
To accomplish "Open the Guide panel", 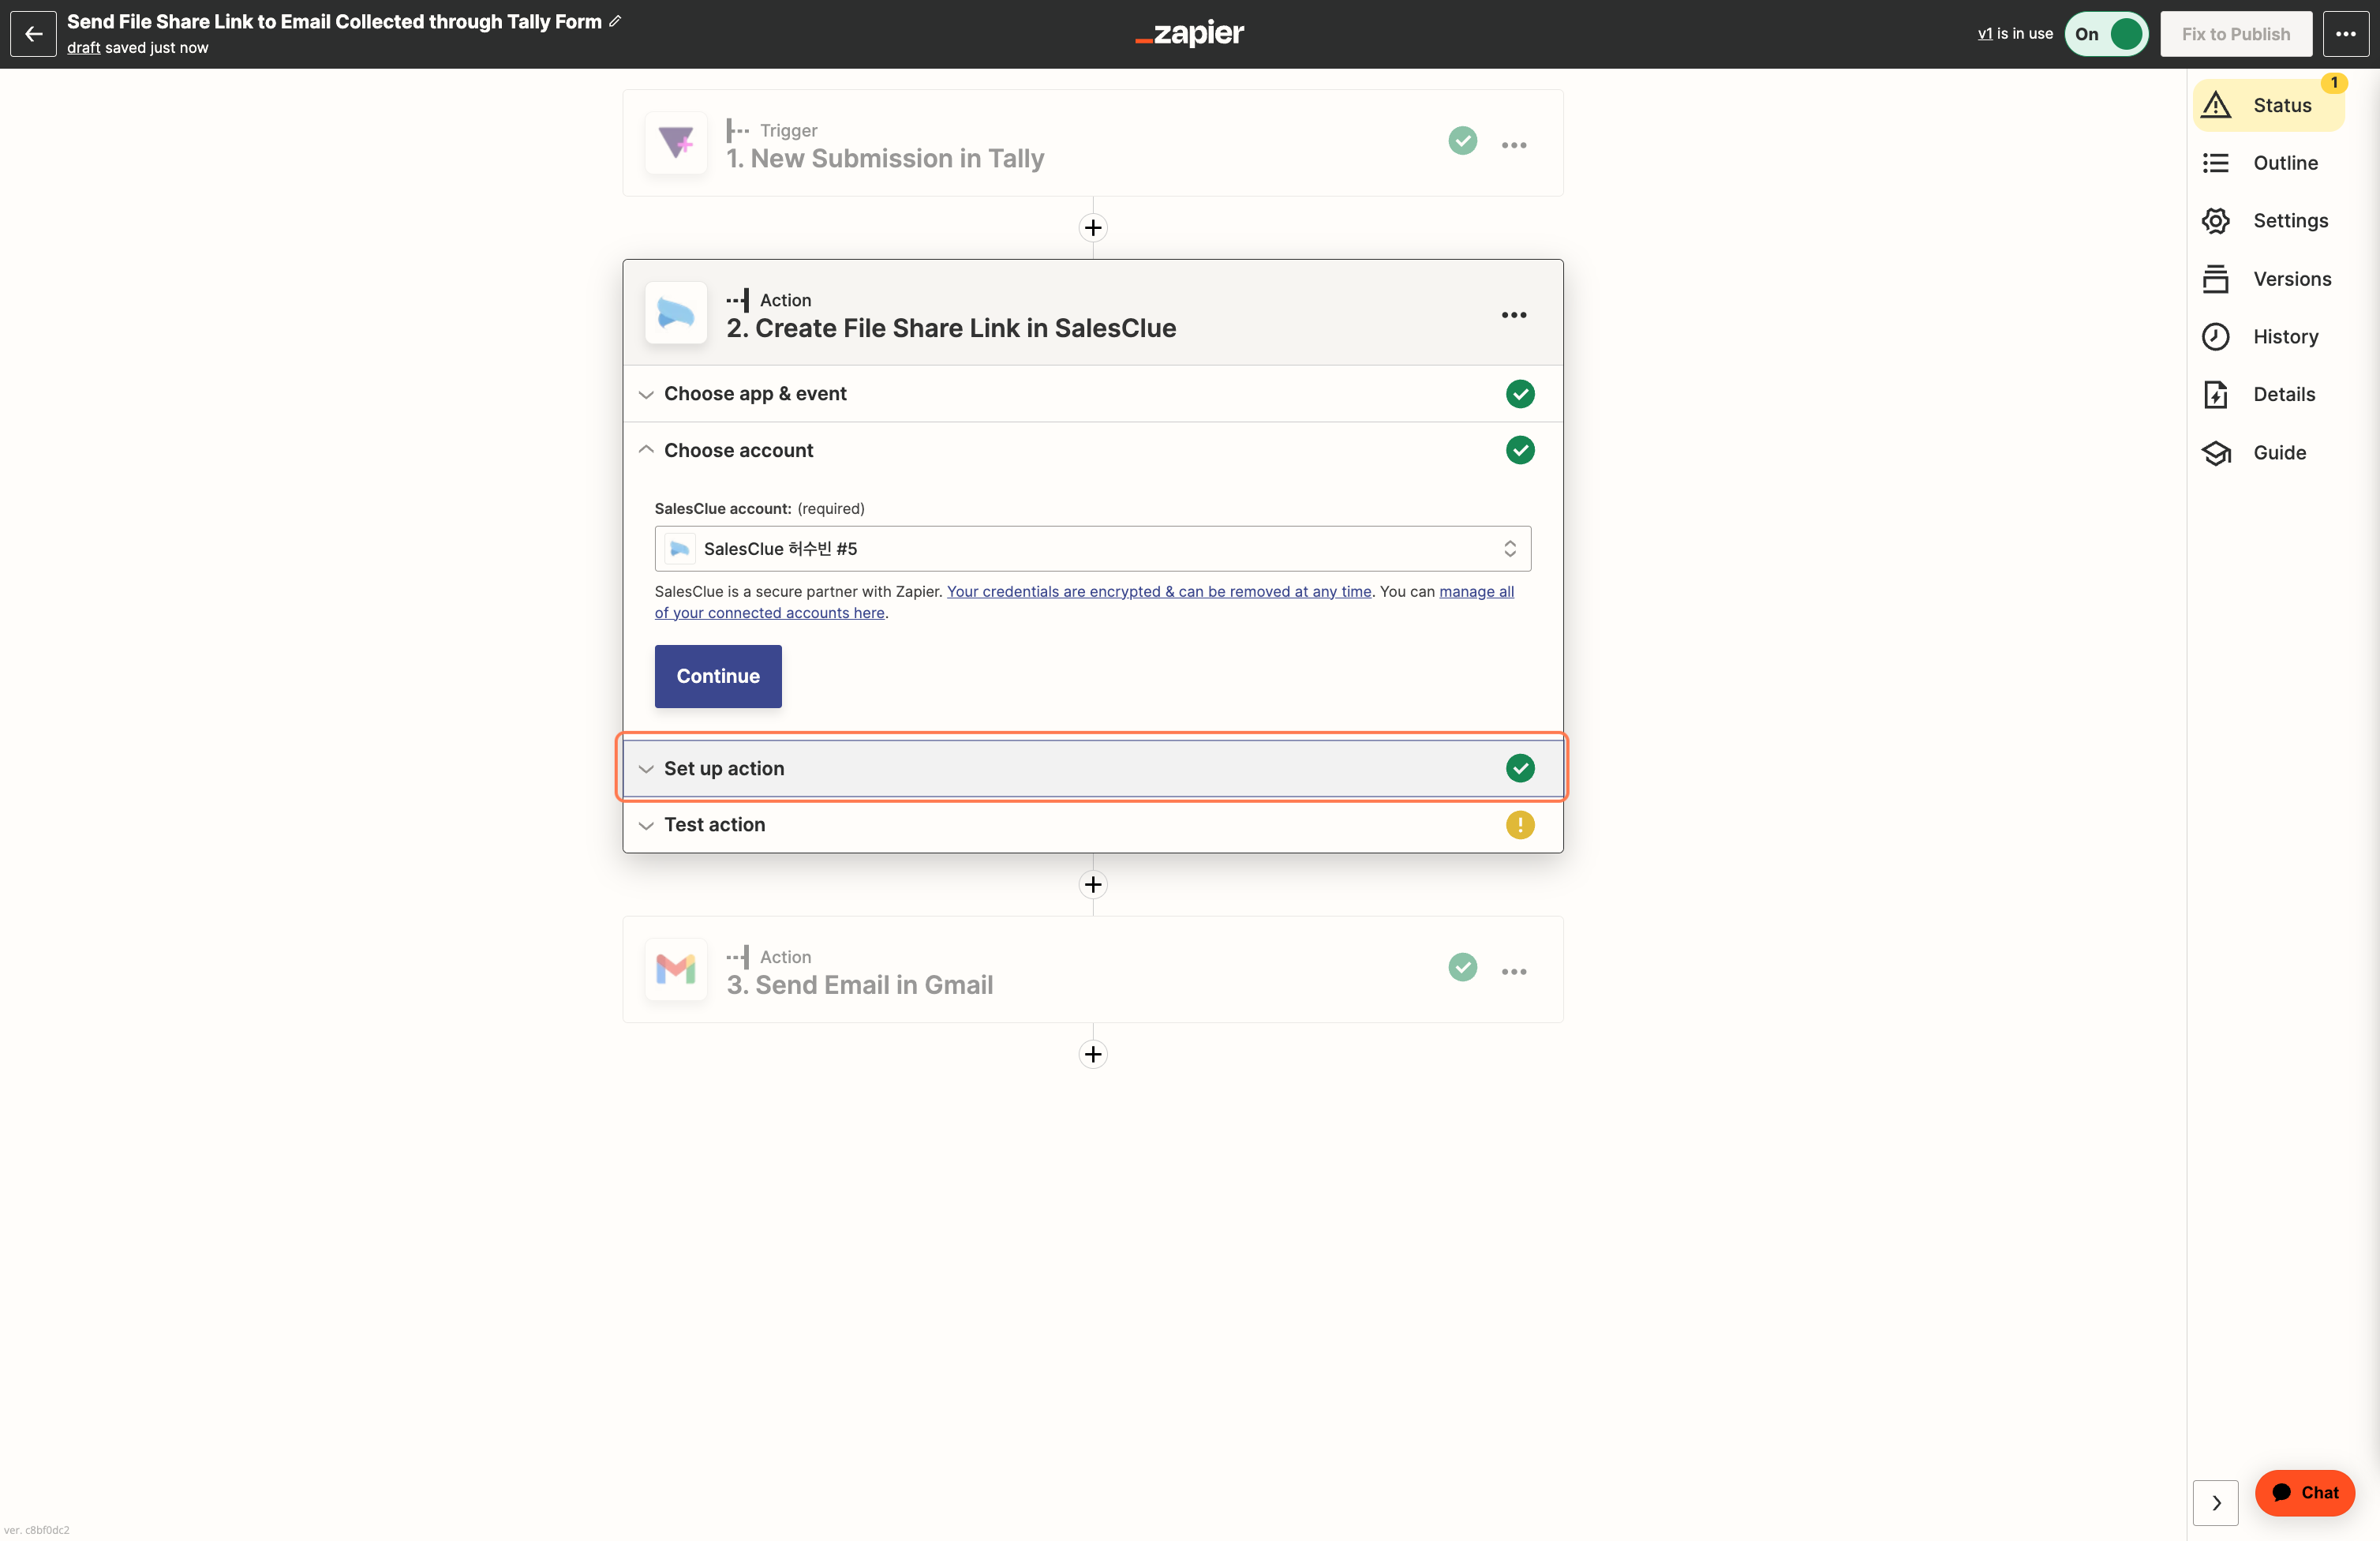I will point(2269,453).
